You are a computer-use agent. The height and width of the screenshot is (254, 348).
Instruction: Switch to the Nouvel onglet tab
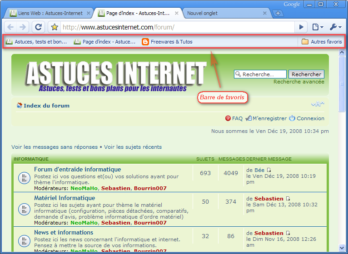tap(225, 13)
